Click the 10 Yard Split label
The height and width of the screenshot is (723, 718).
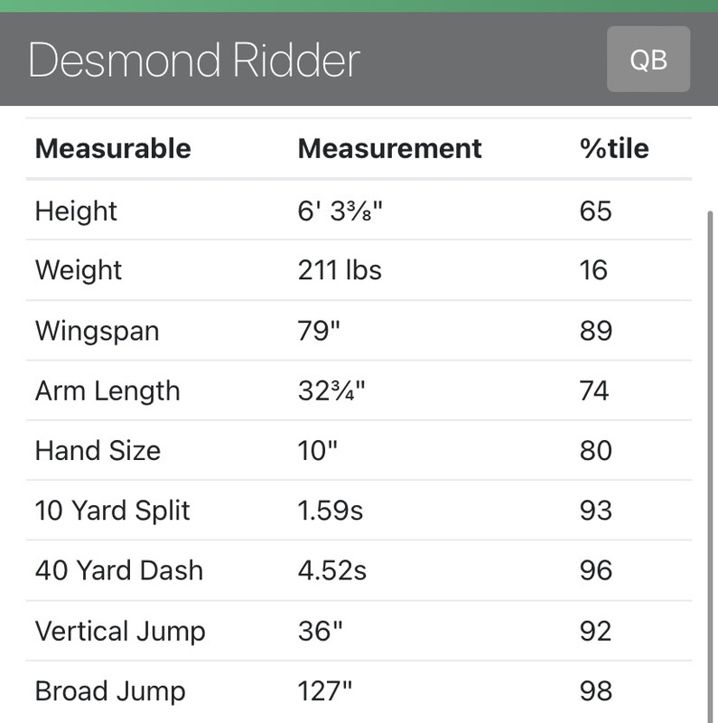tap(113, 511)
